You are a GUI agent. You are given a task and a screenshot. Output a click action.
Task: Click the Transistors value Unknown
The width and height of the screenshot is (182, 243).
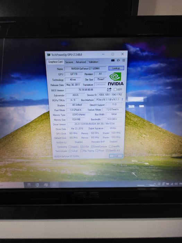coord(101,84)
